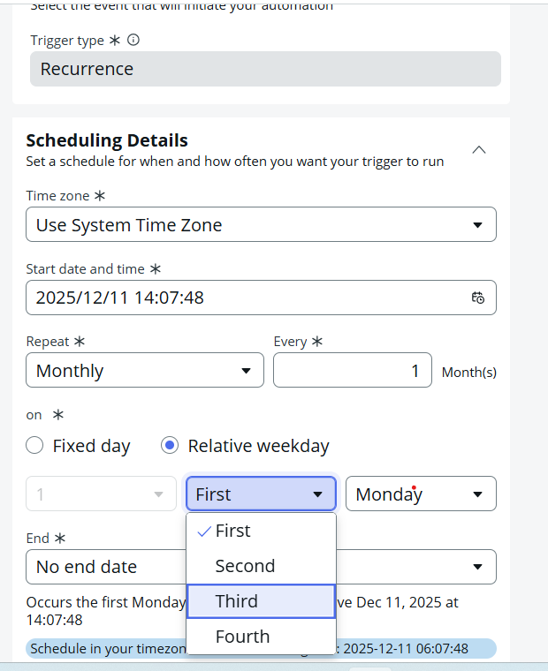
Task: Choose Second from the ordinal list
Action: [x=261, y=566]
